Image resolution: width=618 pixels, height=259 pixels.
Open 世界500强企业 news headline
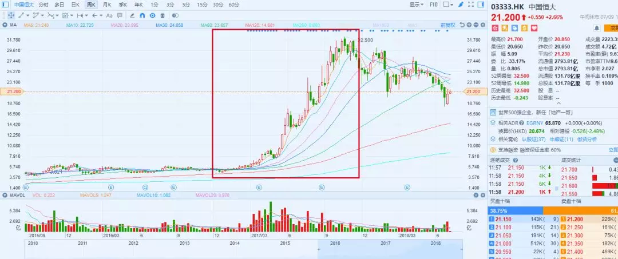535,113
